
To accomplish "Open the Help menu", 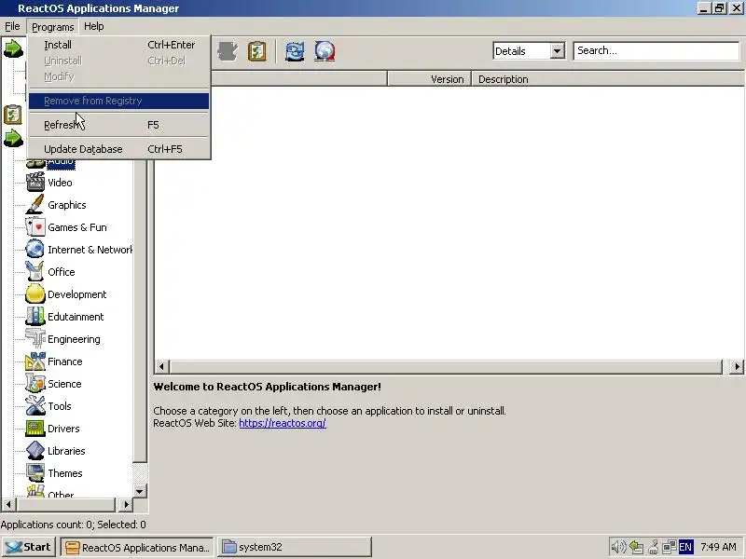I will tap(94, 27).
